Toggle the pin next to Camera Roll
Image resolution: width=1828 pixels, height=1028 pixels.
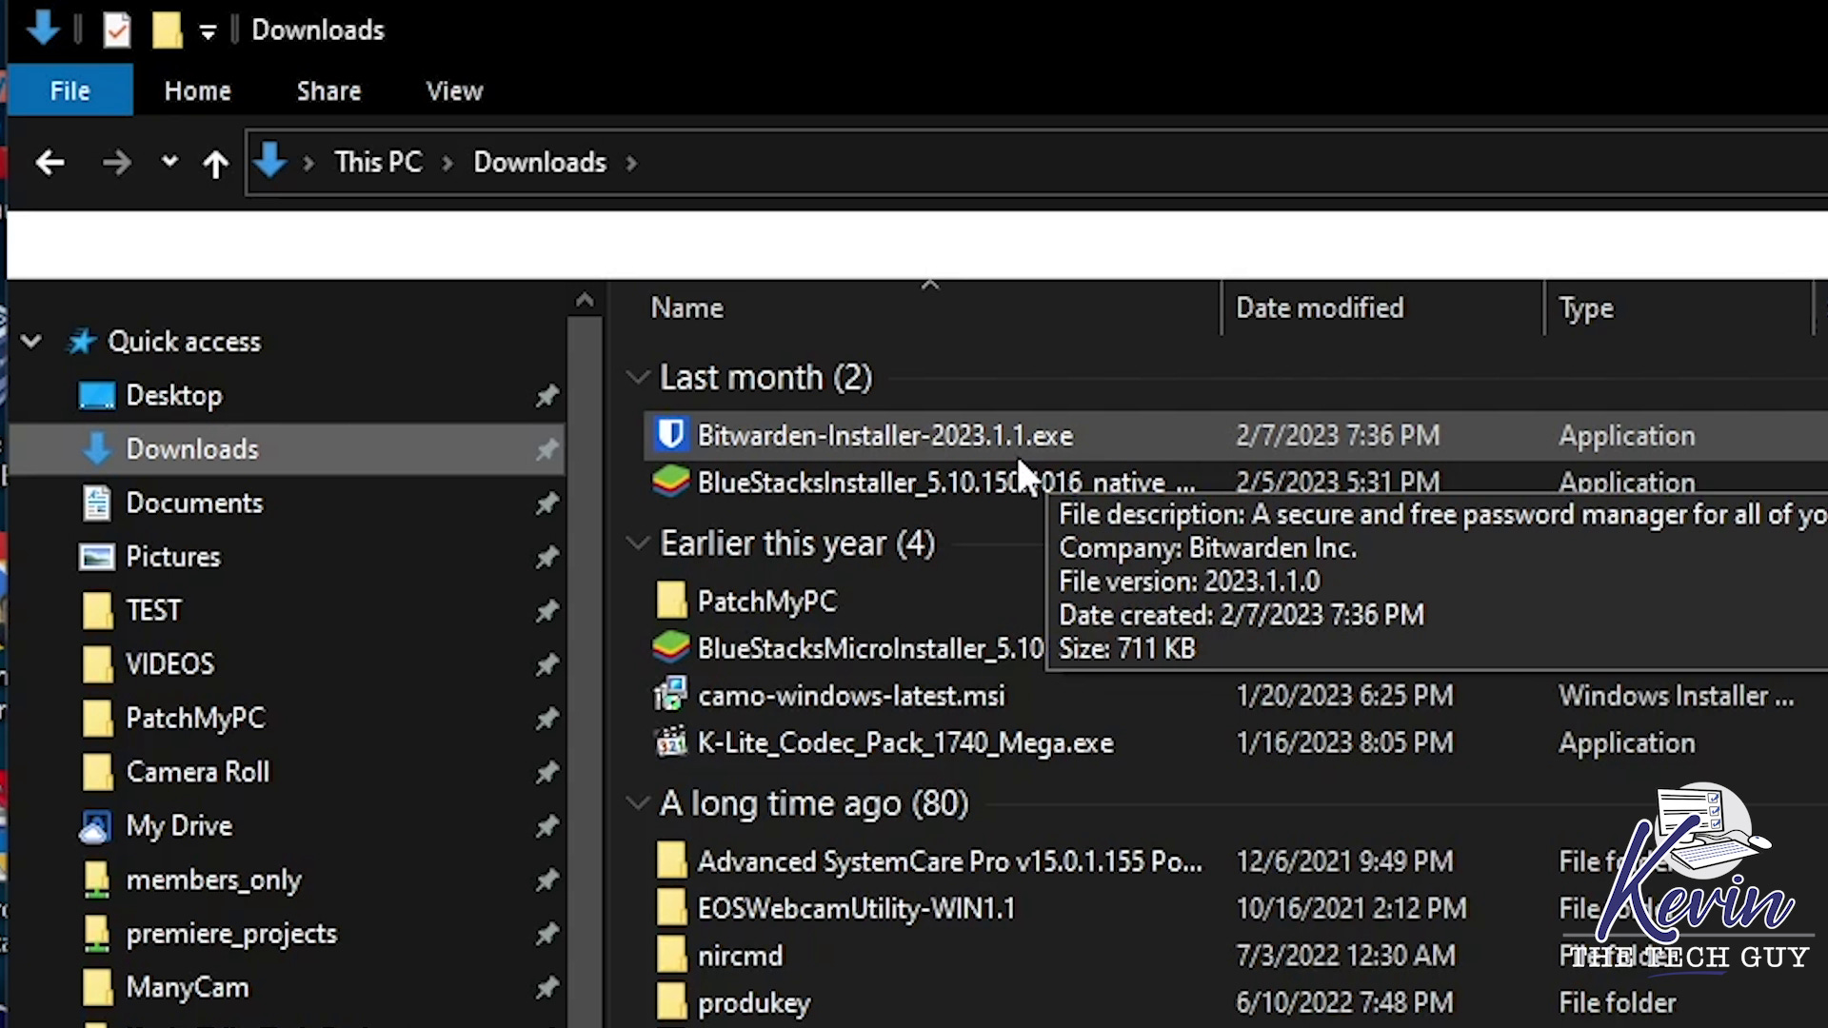[546, 772]
